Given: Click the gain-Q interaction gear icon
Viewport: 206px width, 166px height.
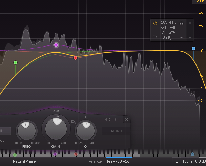Looking at the screenshot, I should (73, 121).
